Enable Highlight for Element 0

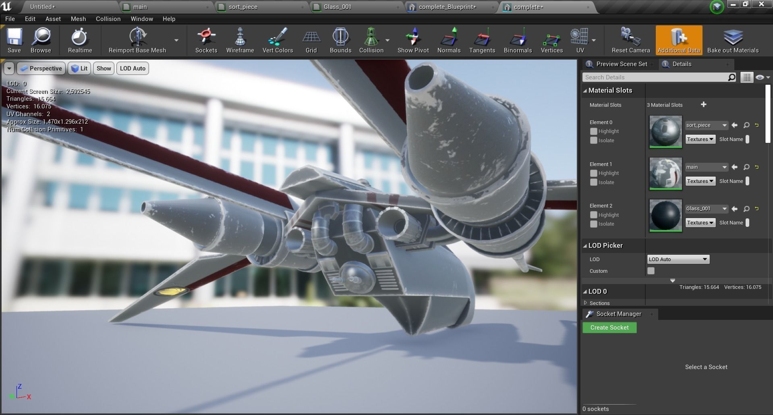[594, 131]
